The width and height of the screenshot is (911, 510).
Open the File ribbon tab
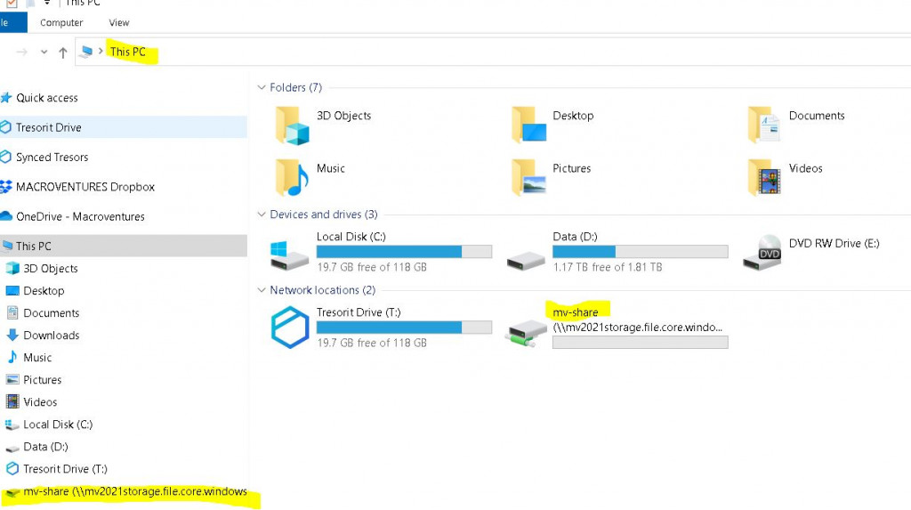tap(12, 22)
